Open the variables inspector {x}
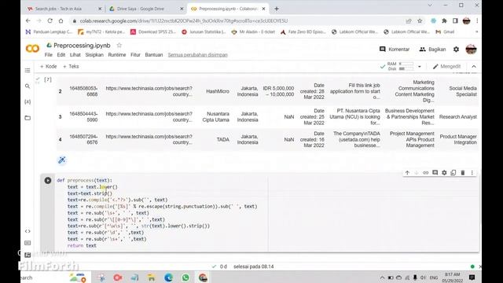This screenshot has width=503, height=283. pyautogui.click(x=28, y=101)
